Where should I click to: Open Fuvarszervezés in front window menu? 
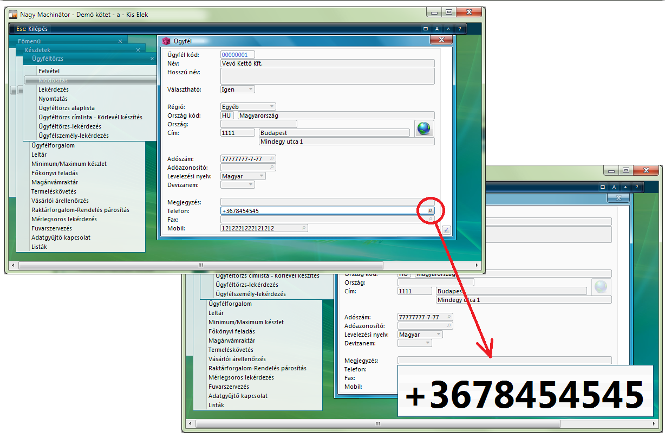click(51, 228)
